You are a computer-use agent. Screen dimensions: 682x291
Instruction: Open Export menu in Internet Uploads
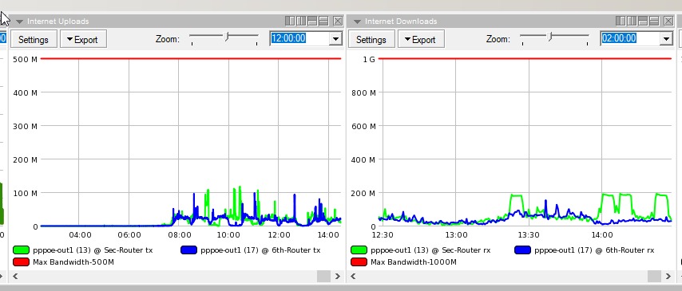(x=83, y=40)
